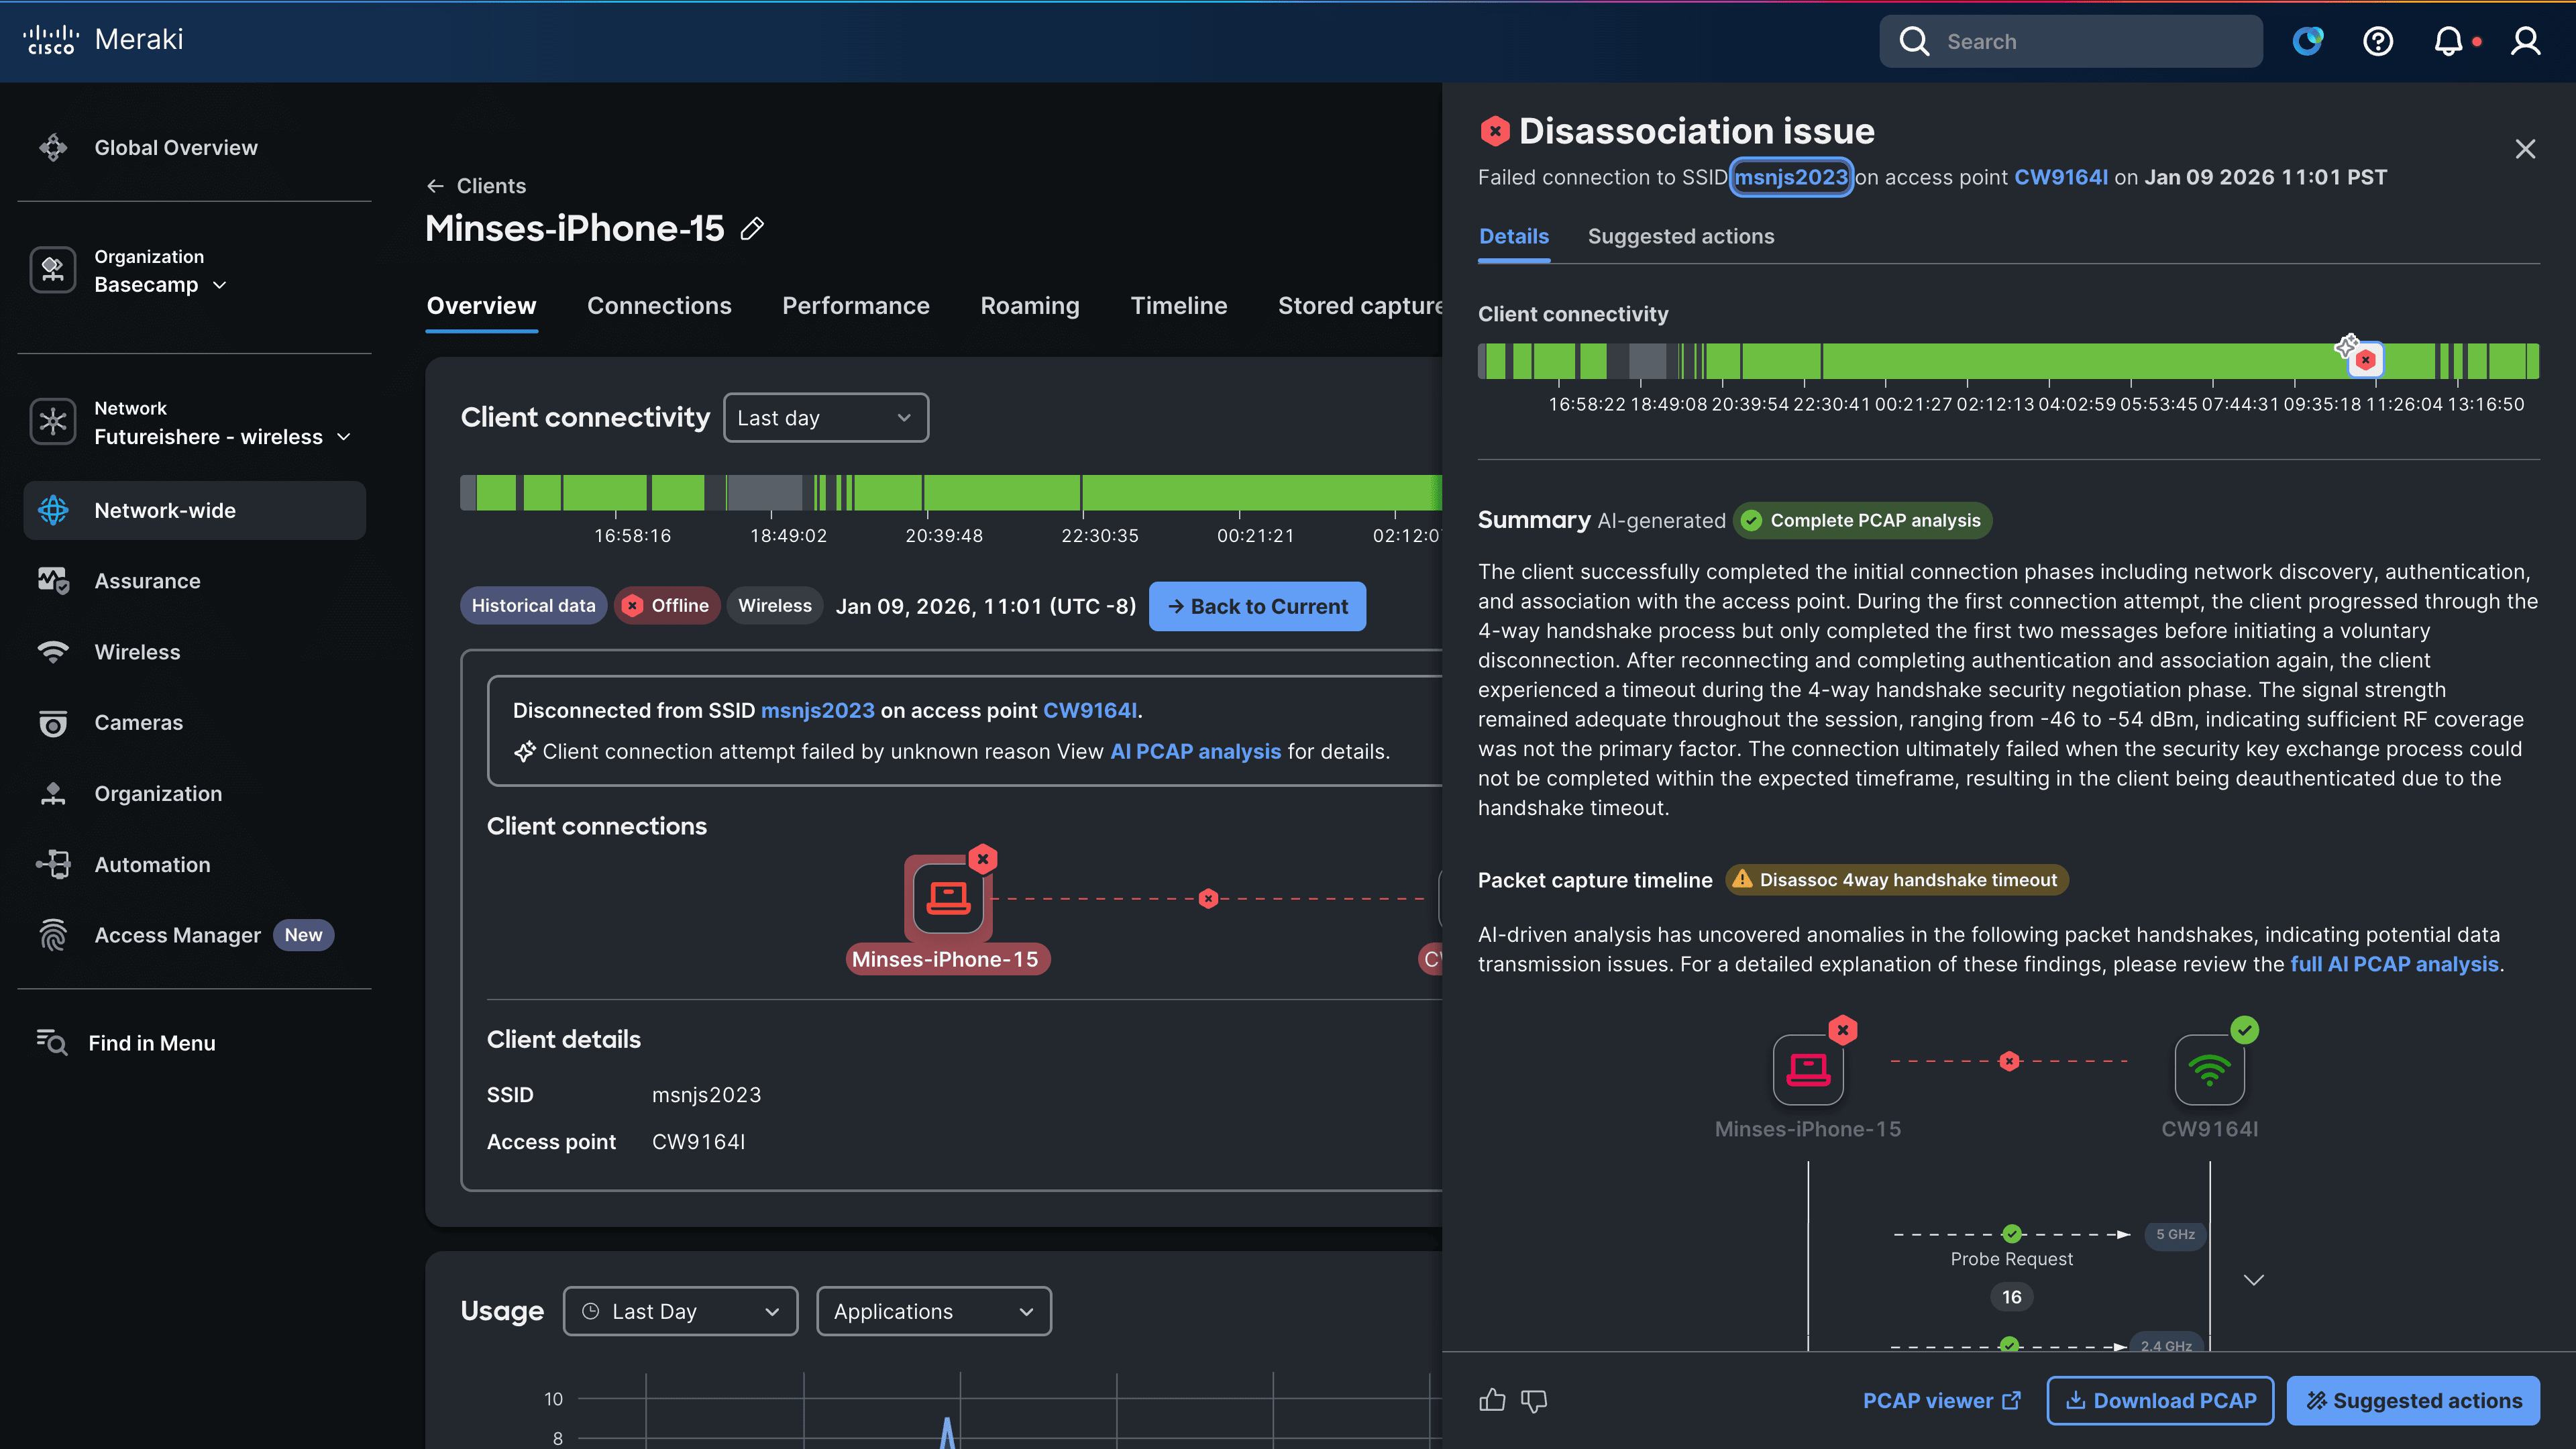Select the Assurance sidebar icon
Screen dimensions: 2576x1449
pyautogui.click(x=53, y=580)
